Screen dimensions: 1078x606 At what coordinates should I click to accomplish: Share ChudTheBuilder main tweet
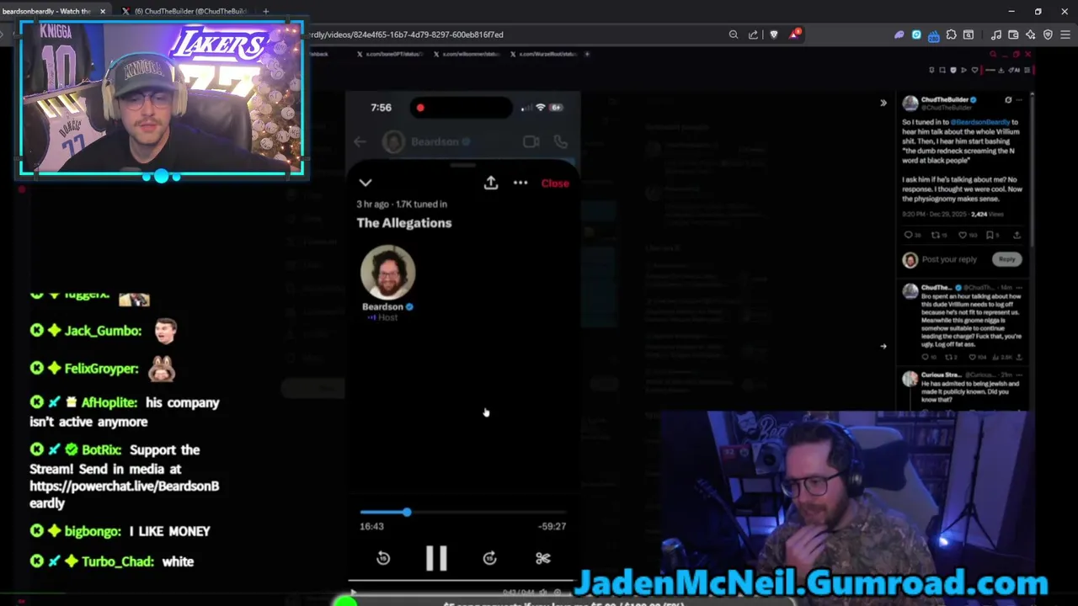pos(1017,236)
